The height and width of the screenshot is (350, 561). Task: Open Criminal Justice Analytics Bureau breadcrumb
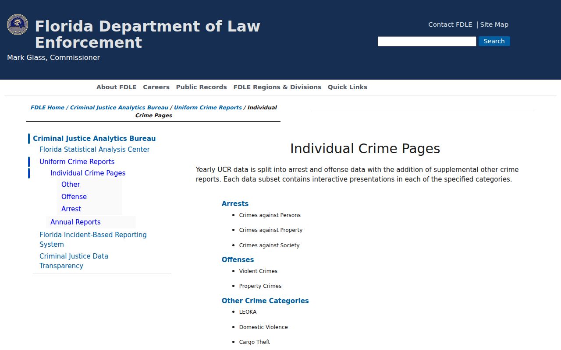(x=119, y=108)
